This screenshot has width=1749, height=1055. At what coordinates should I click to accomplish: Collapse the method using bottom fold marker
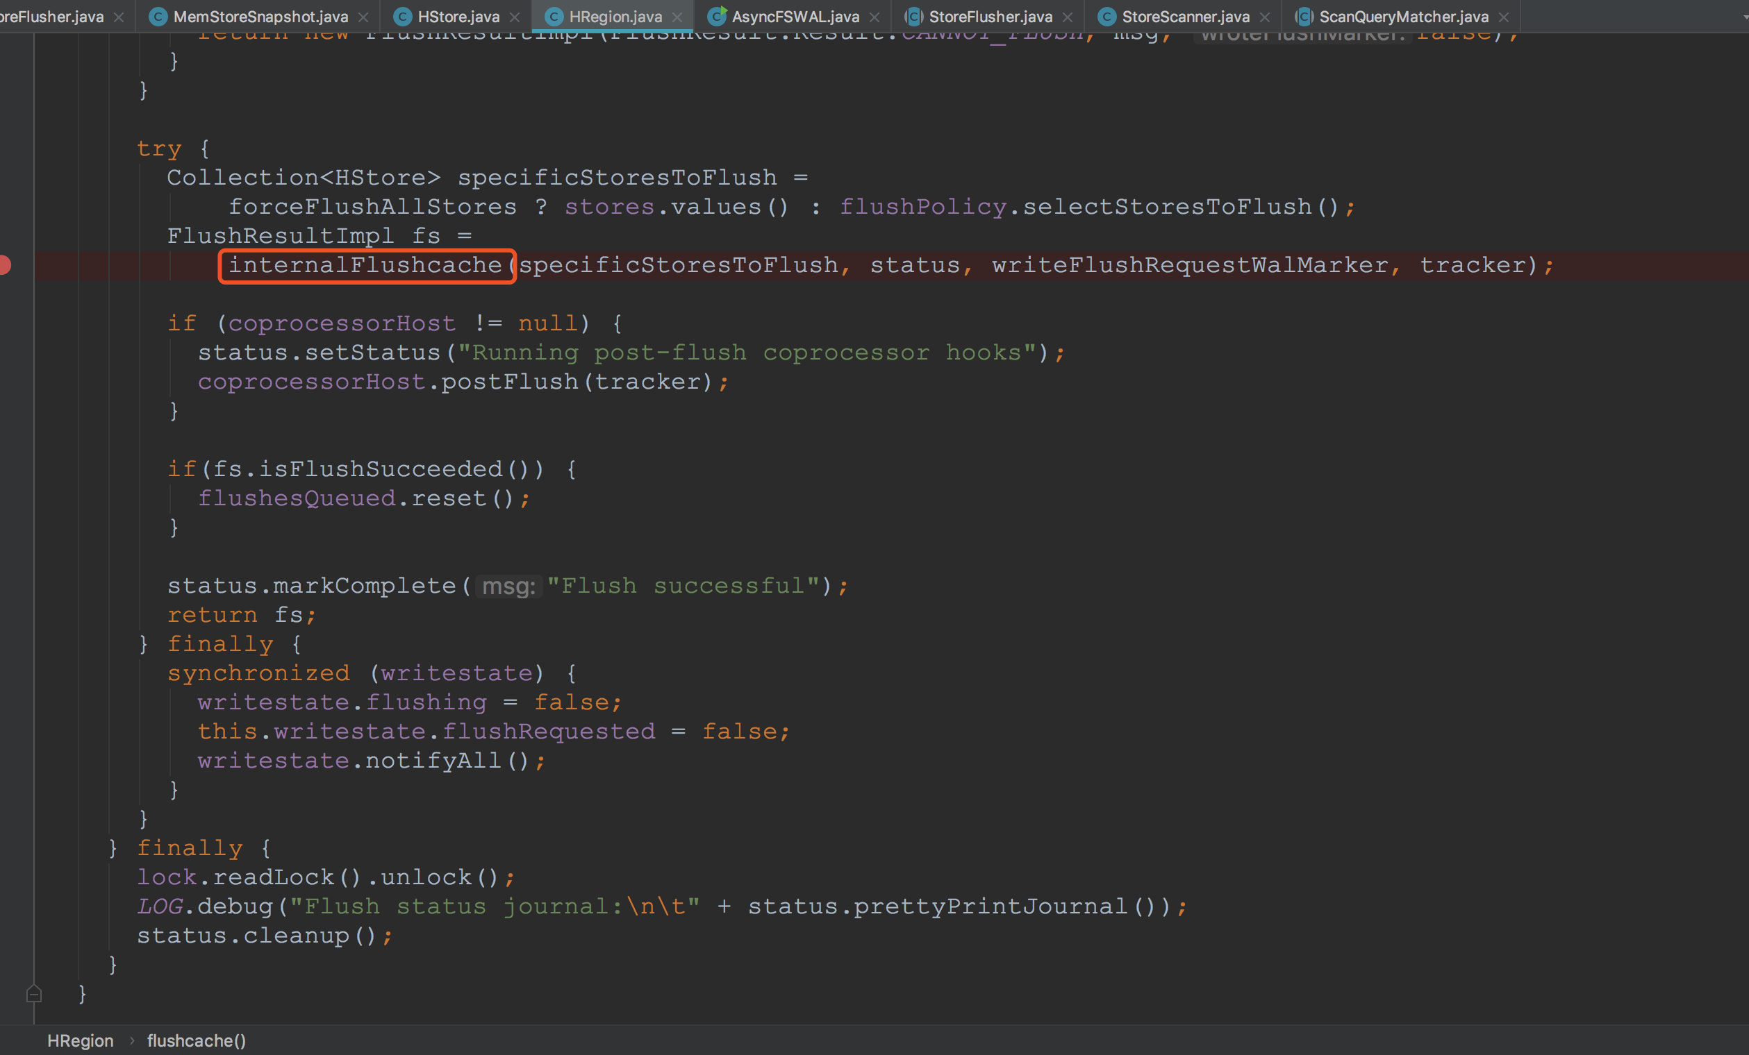(33, 993)
